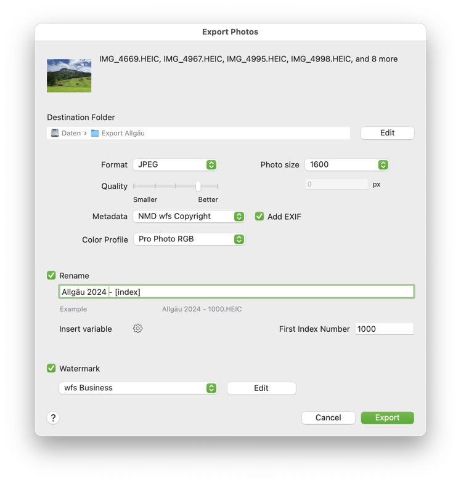Click the rename pattern text field

(236, 291)
